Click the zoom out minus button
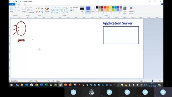 point(145,81)
